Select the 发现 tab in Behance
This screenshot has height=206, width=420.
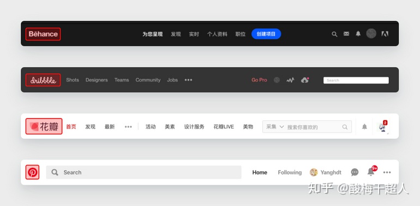(176, 34)
